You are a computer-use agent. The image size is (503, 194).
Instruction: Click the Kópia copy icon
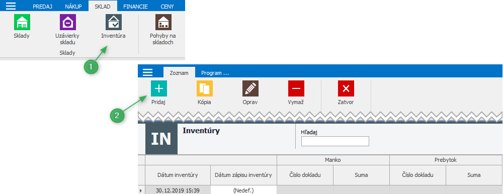pos(205,88)
